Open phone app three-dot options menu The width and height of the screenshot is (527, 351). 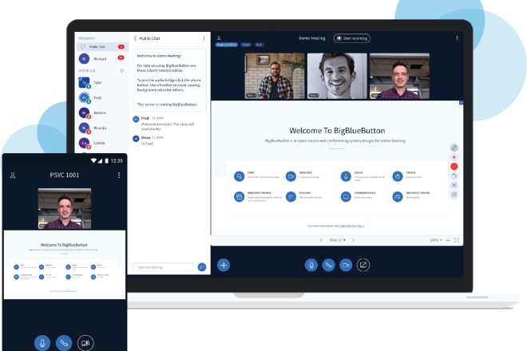point(119,175)
